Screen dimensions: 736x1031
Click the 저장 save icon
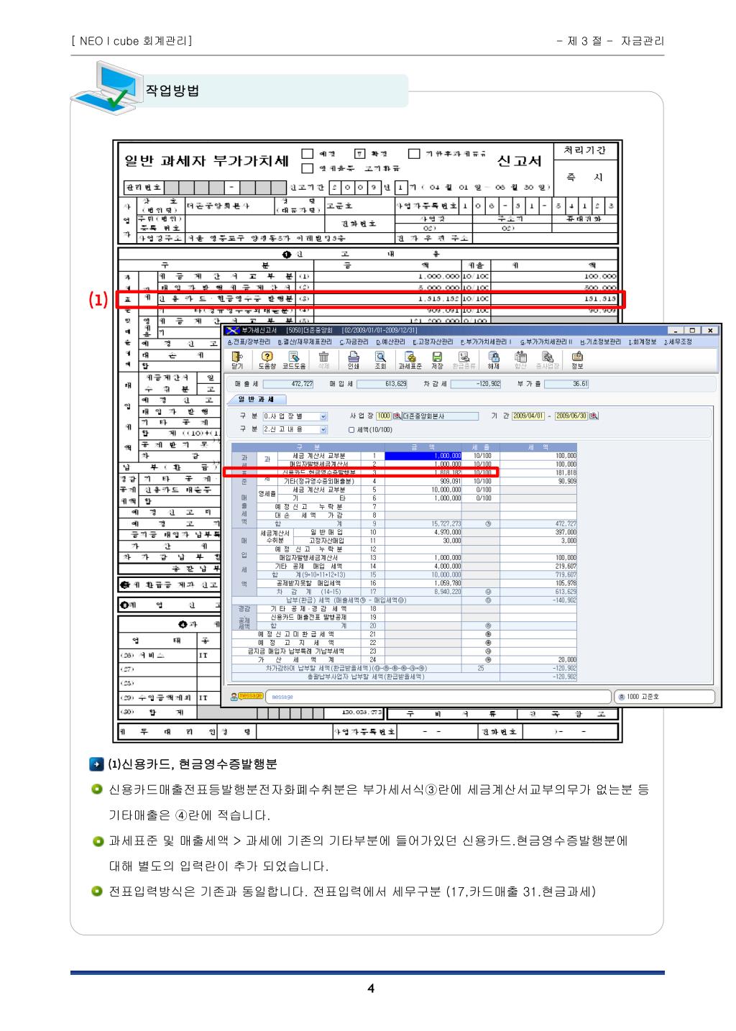click(x=437, y=359)
